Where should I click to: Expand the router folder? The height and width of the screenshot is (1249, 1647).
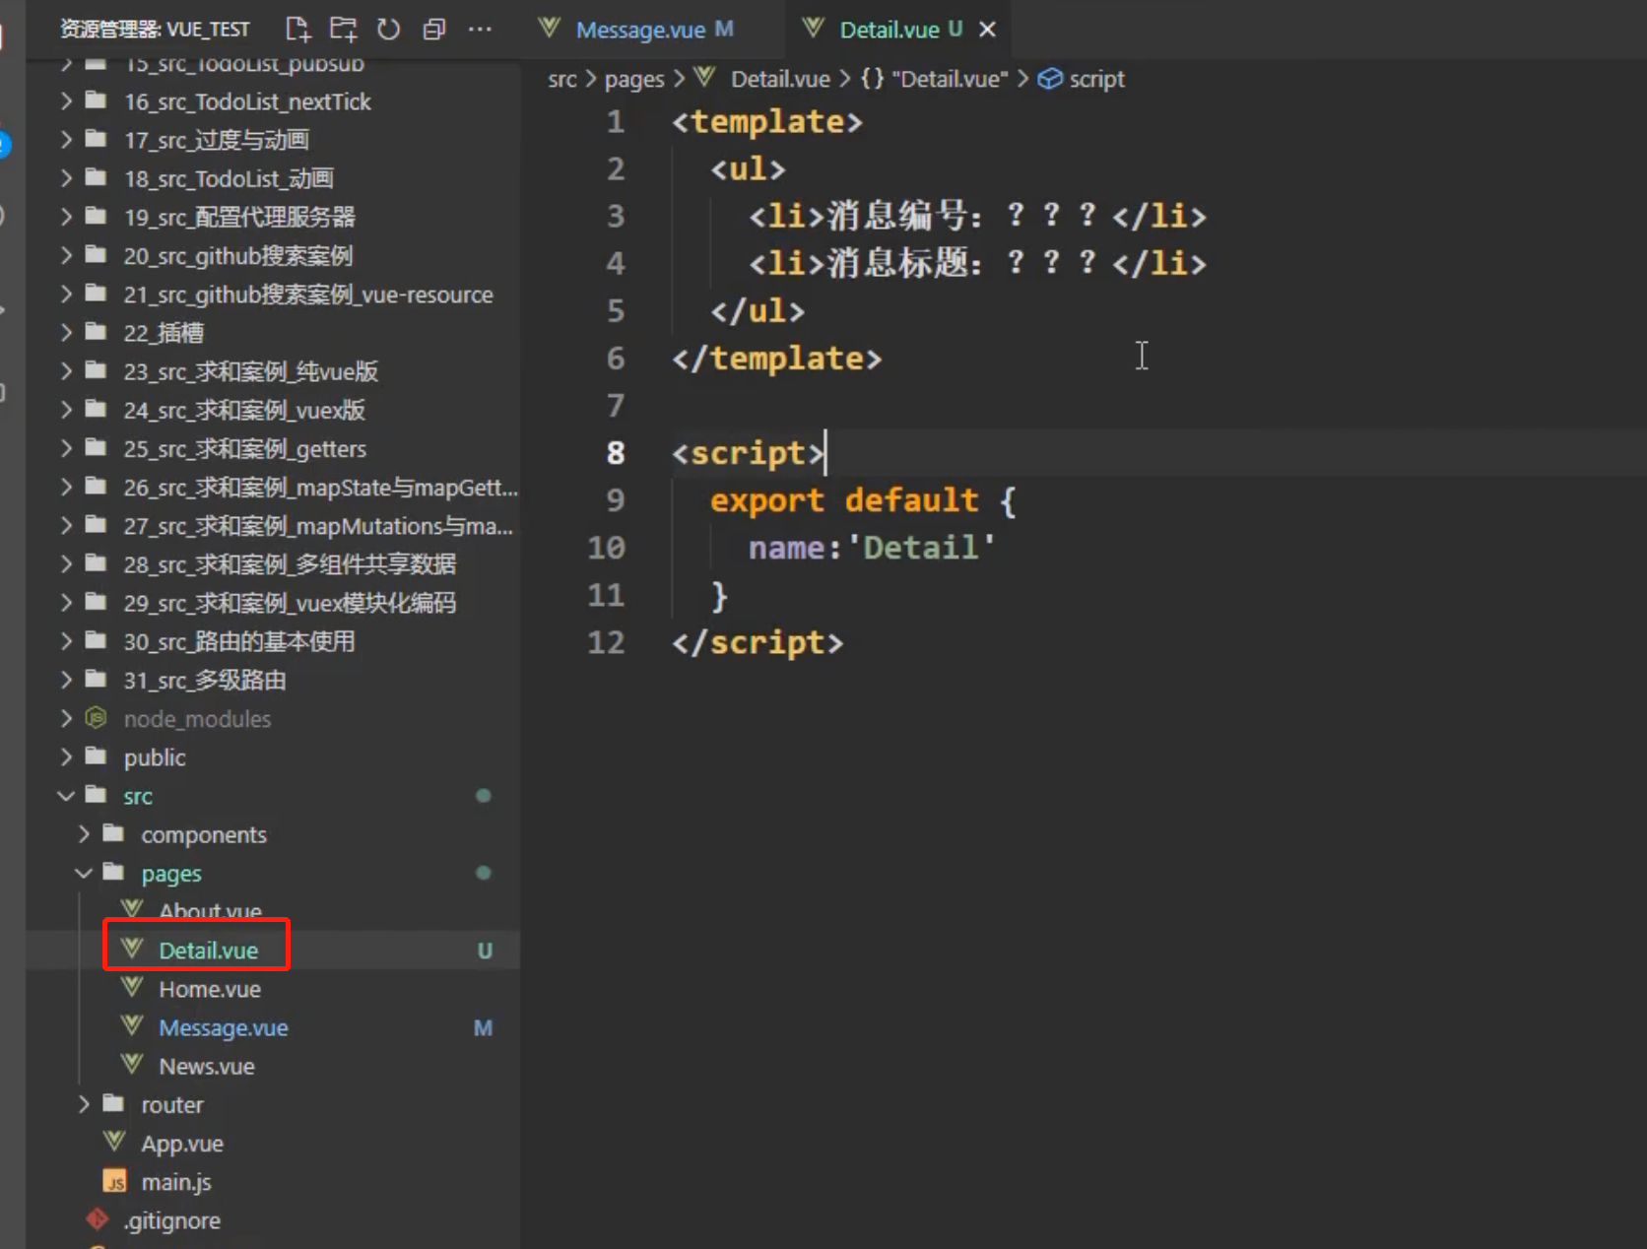pos(273,1105)
